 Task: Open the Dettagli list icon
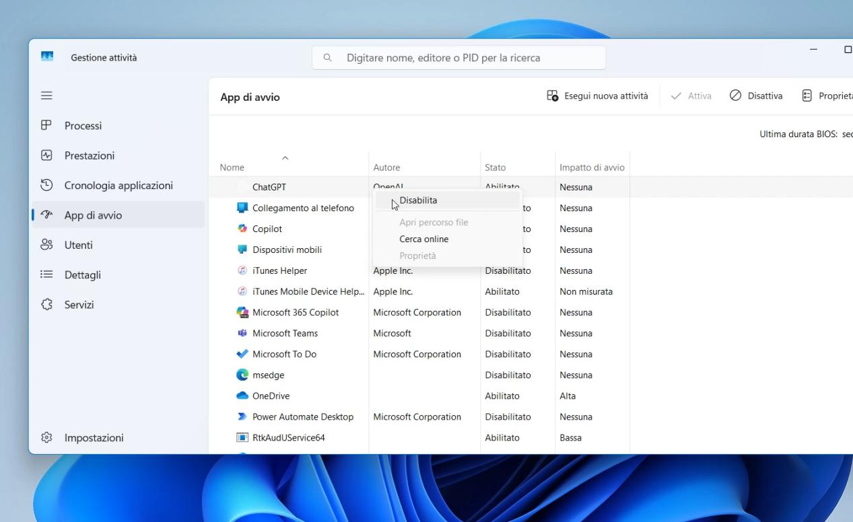pos(46,274)
